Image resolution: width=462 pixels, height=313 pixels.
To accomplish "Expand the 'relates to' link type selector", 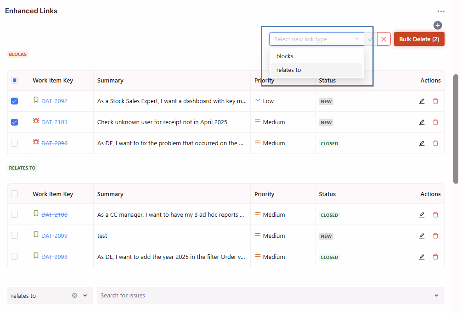I will coord(85,296).
